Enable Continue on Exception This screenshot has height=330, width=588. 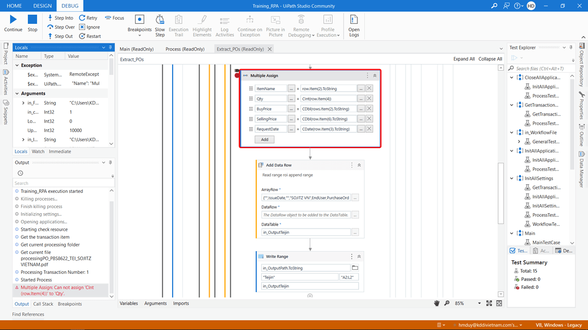249,25
